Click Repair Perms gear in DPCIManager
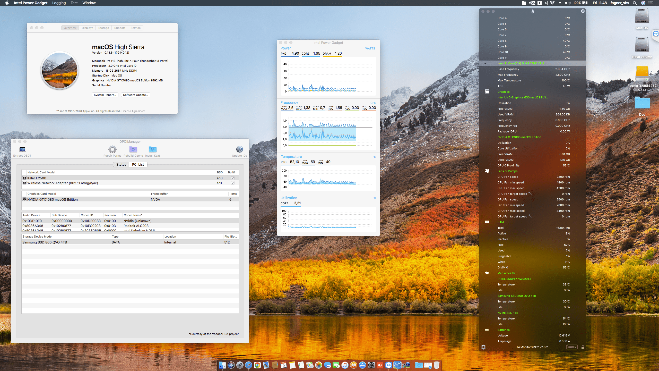Image resolution: width=659 pixels, height=371 pixels. pyautogui.click(x=112, y=149)
